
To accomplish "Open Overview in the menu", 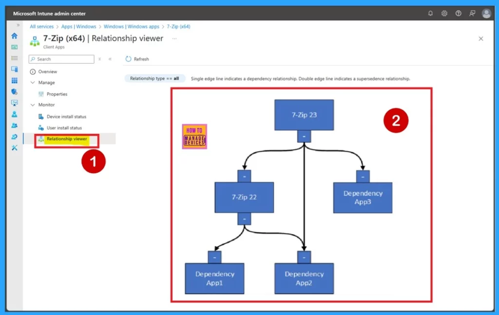I will pos(47,72).
